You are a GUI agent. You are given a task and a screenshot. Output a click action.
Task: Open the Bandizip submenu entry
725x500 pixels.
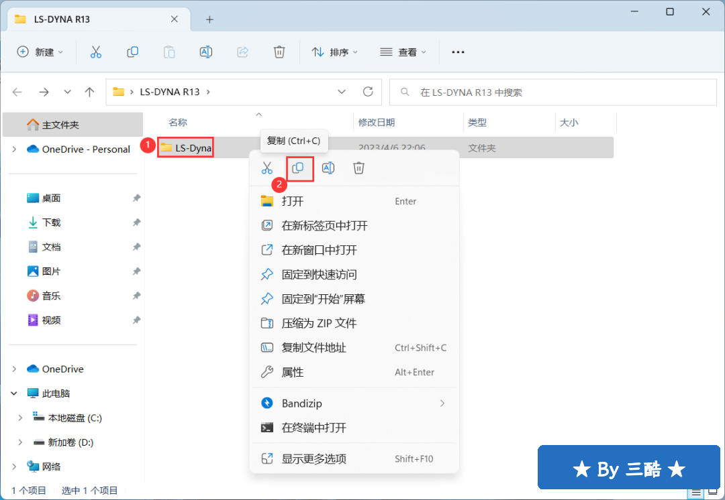(354, 403)
